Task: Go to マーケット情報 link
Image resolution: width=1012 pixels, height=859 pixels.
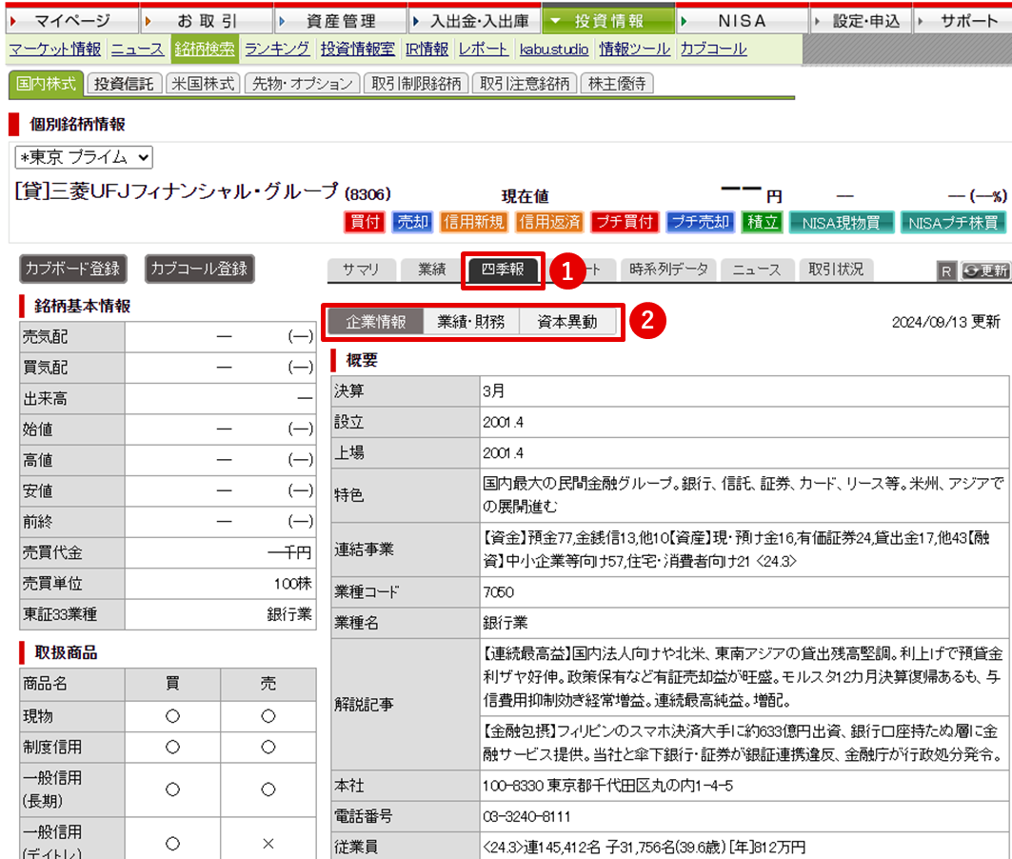Action: tap(55, 50)
